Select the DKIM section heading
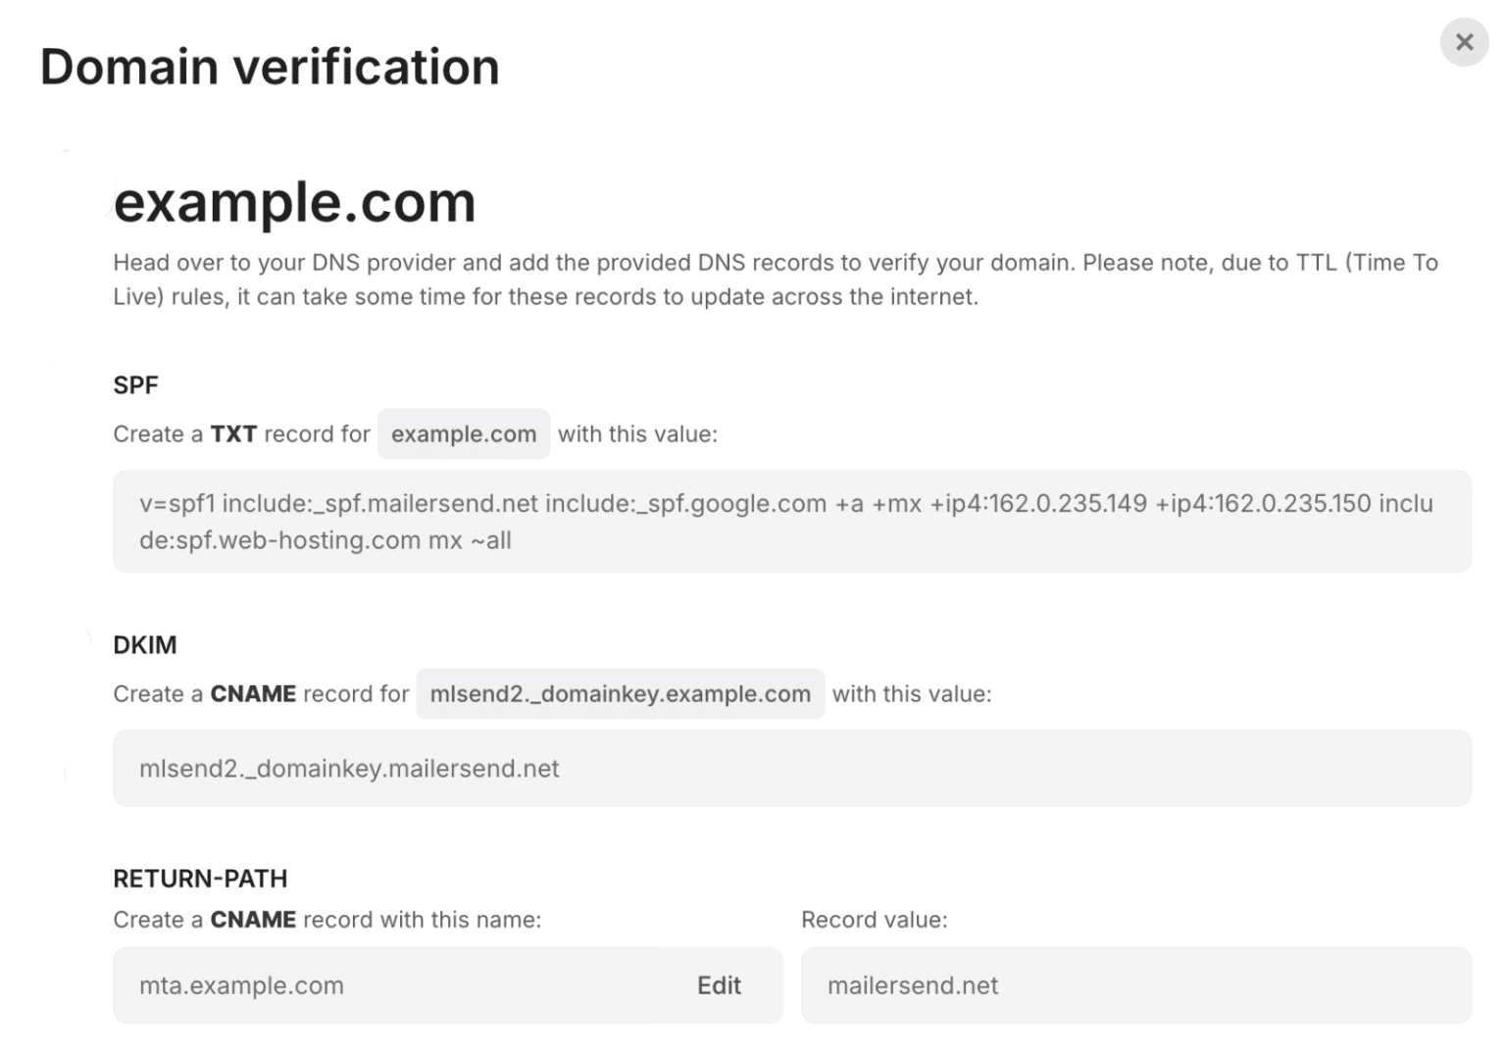Screen dimensions: 1506x1057 pyautogui.click(x=144, y=644)
